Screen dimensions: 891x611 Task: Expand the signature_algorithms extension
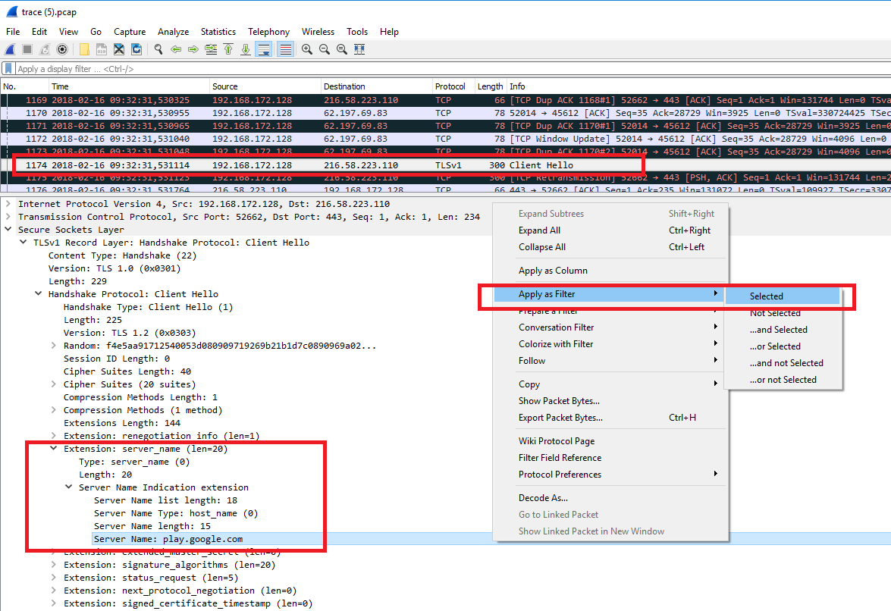coord(53,565)
